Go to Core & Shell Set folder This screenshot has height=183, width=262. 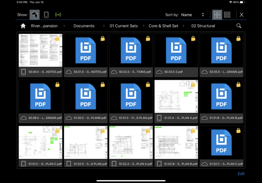(x=163, y=26)
